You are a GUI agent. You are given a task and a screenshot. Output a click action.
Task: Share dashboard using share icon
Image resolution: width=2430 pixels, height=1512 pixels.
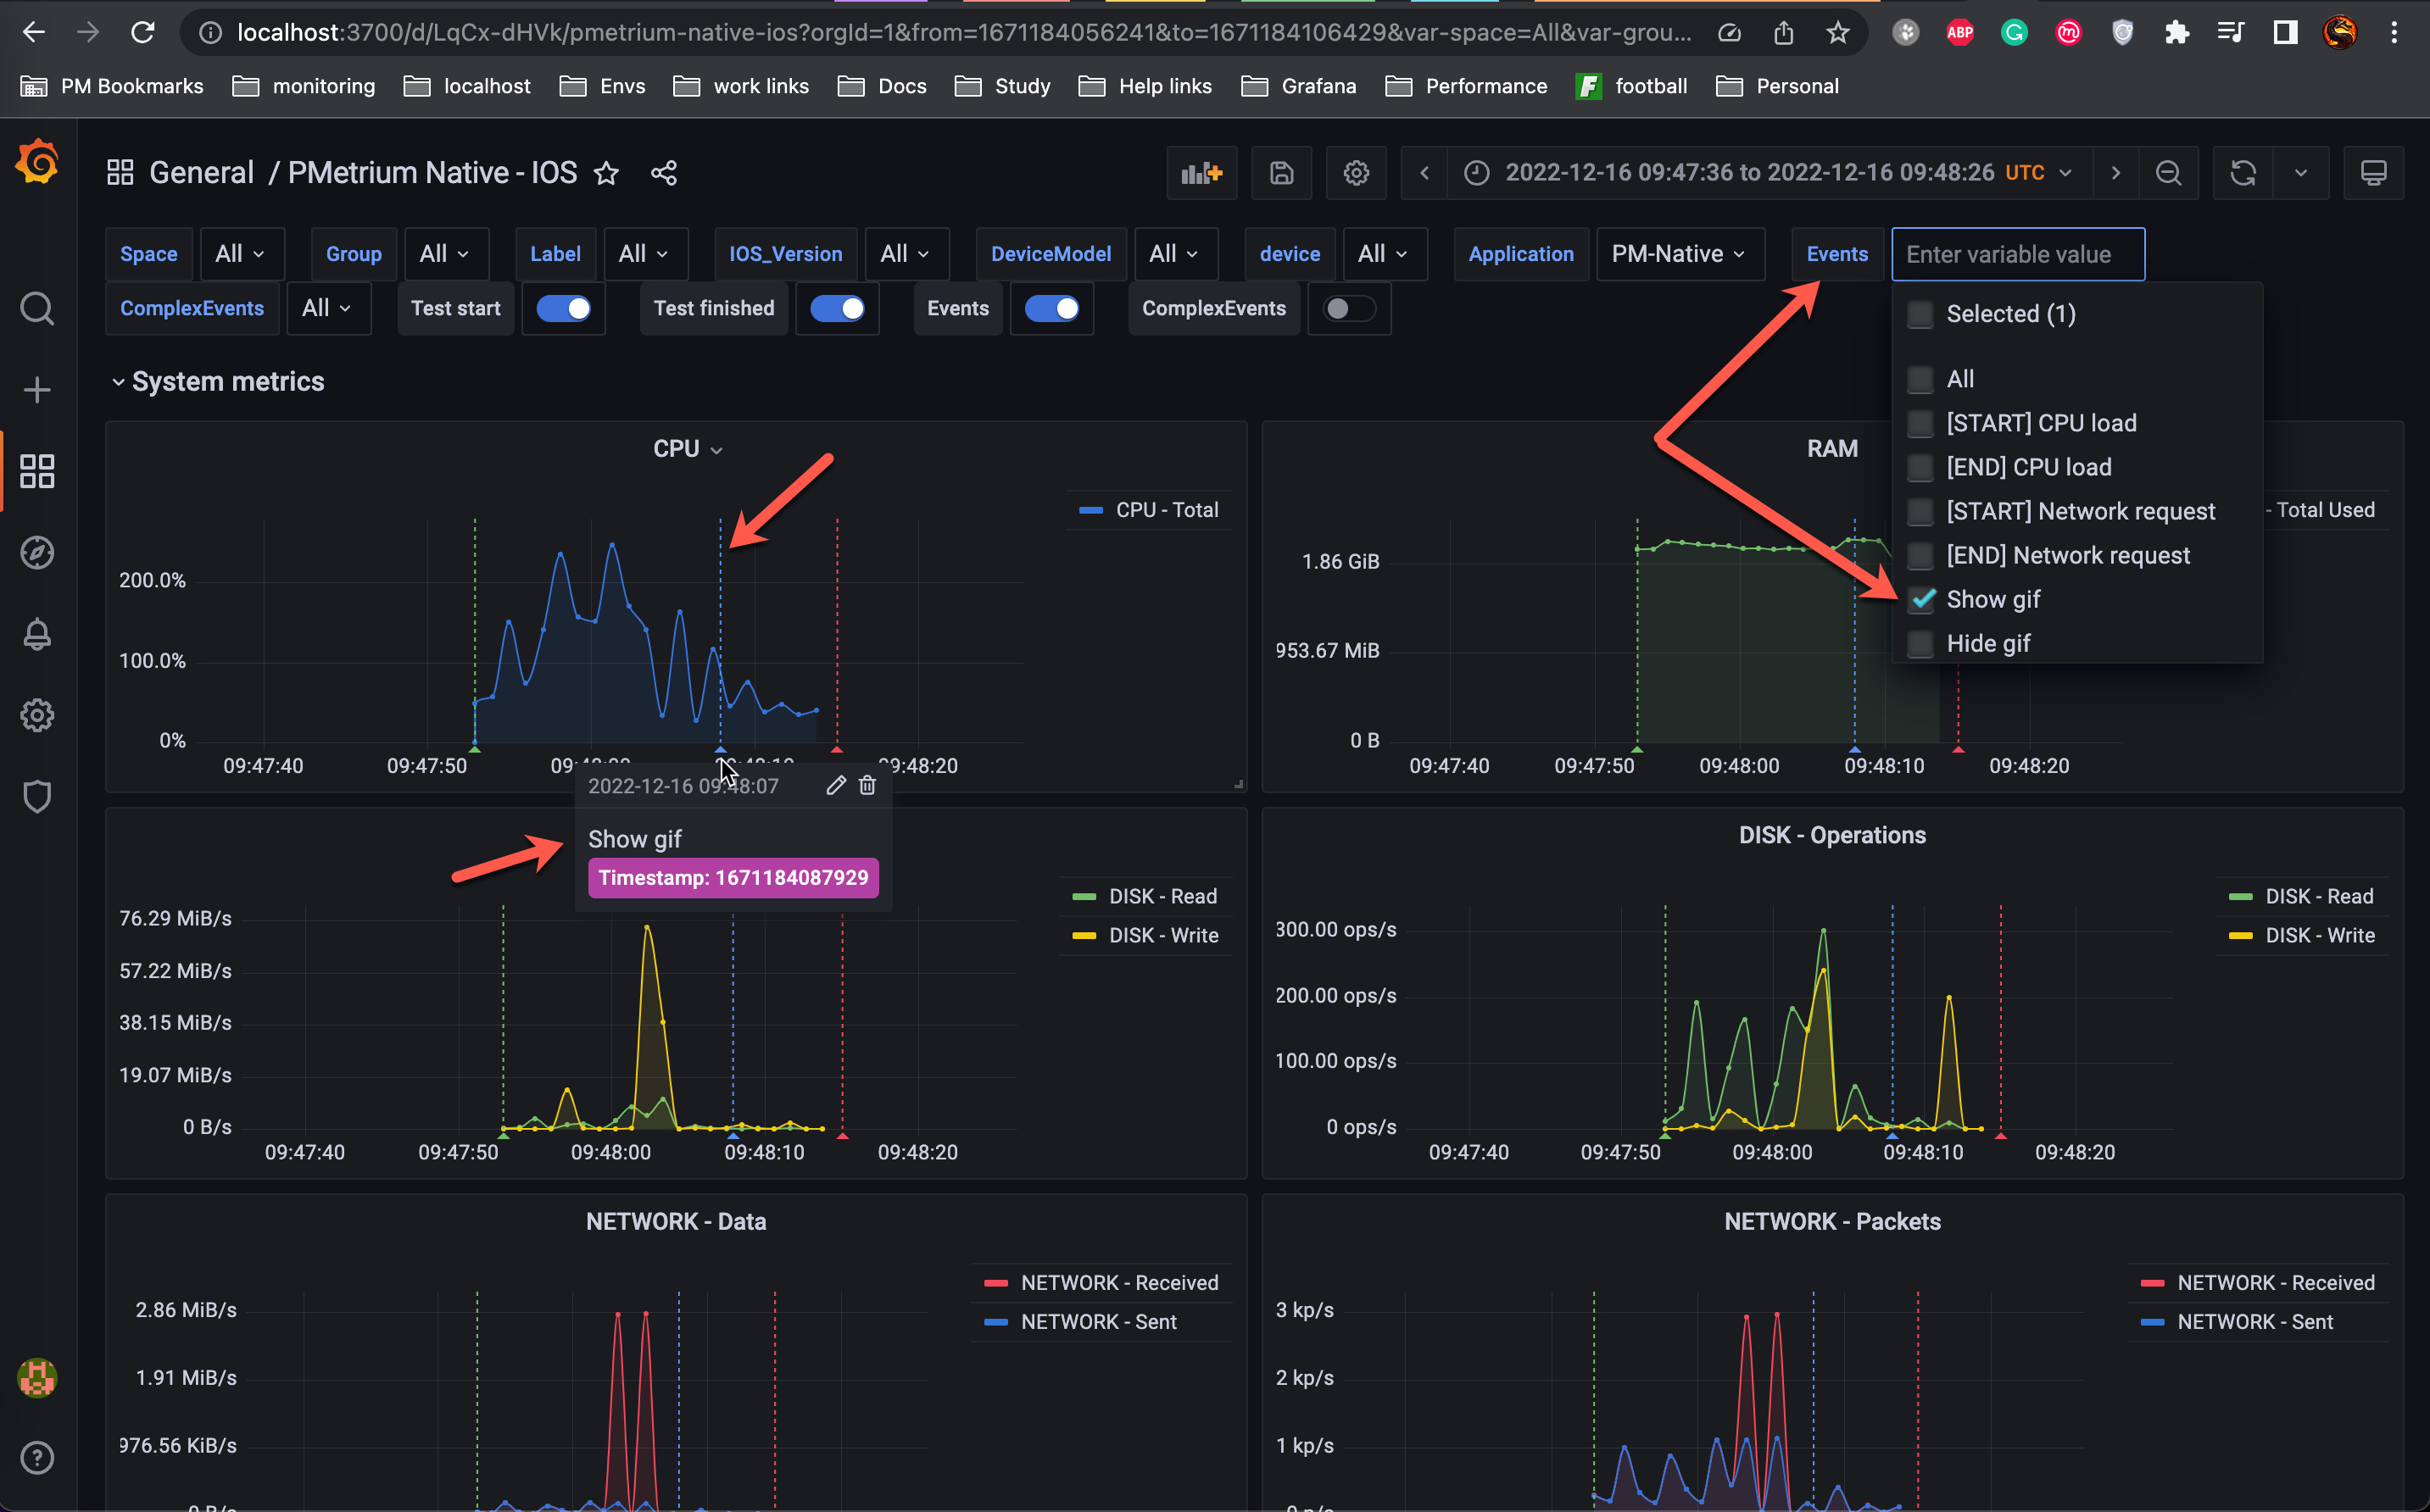click(663, 173)
